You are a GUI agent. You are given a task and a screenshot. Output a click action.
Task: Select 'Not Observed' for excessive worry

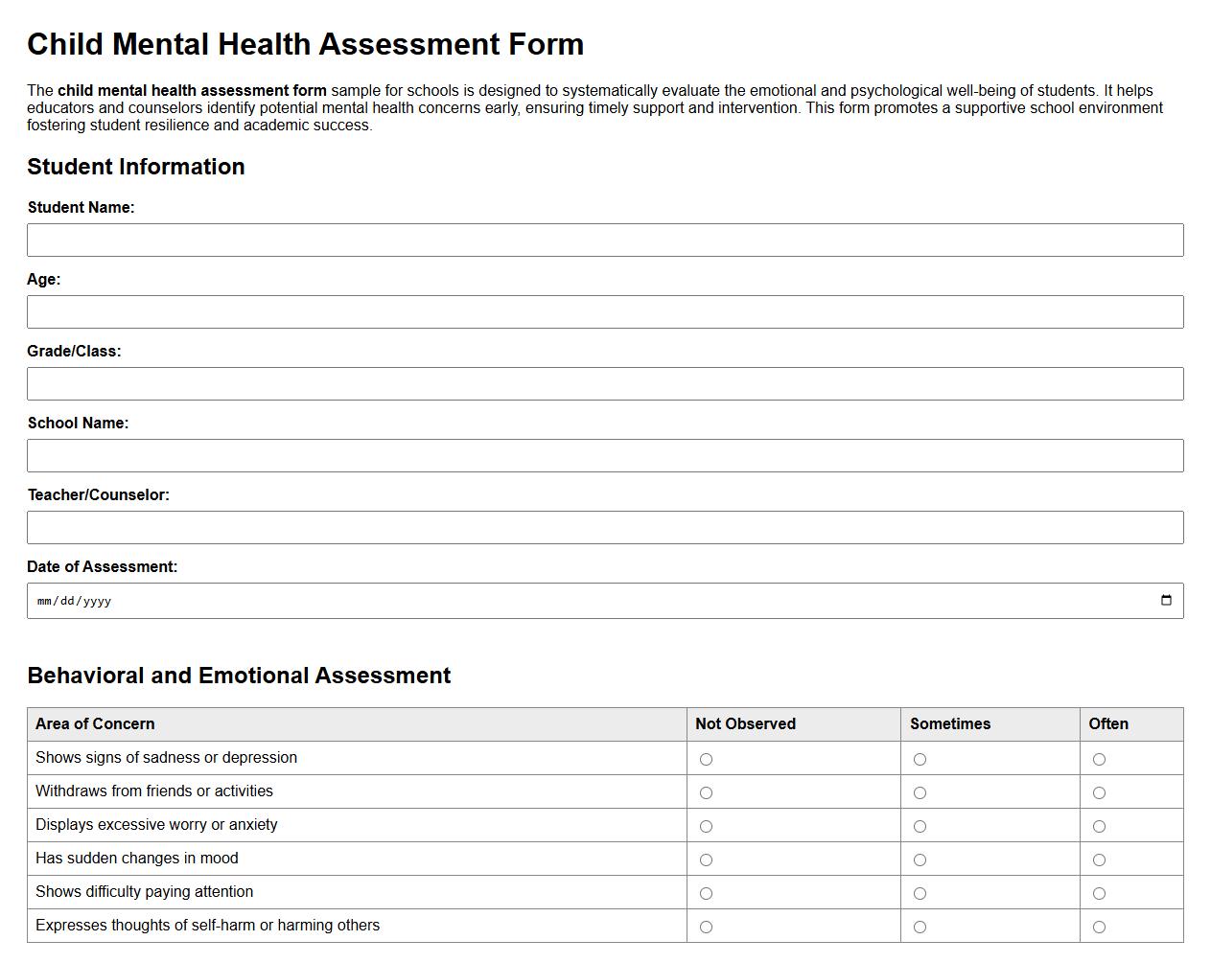[x=707, y=826]
